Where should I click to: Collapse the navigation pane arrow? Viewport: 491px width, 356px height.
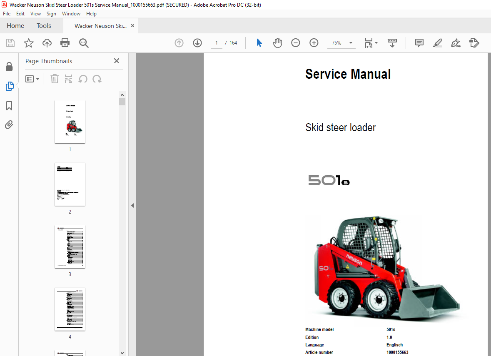tap(132, 205)
